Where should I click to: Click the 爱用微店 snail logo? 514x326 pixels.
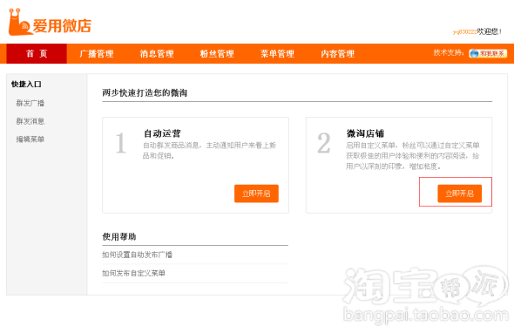tap(50, 22)
